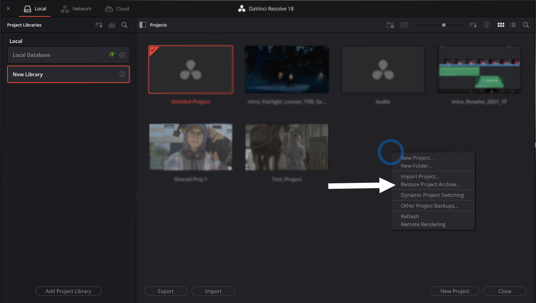536x303 pixels.
Task: Open the New Library info disclosure
Action: coord(122,74)
